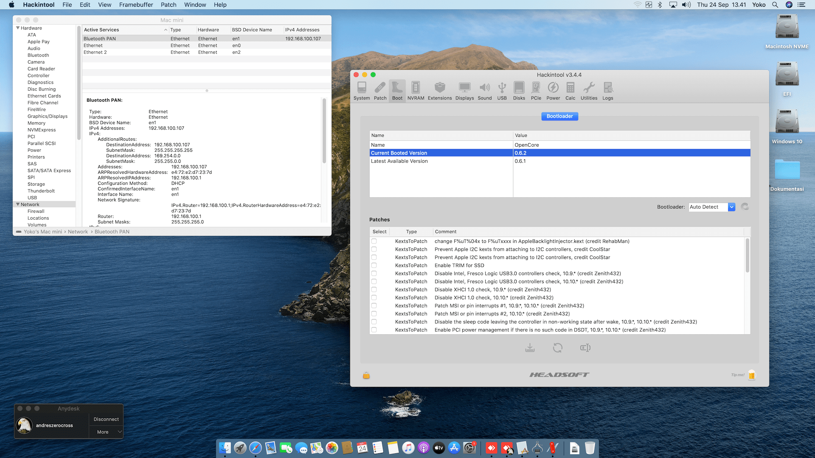Open the PCIe section in Hackintool
Screen dimensions: 815x458
(x=536, y=91)
